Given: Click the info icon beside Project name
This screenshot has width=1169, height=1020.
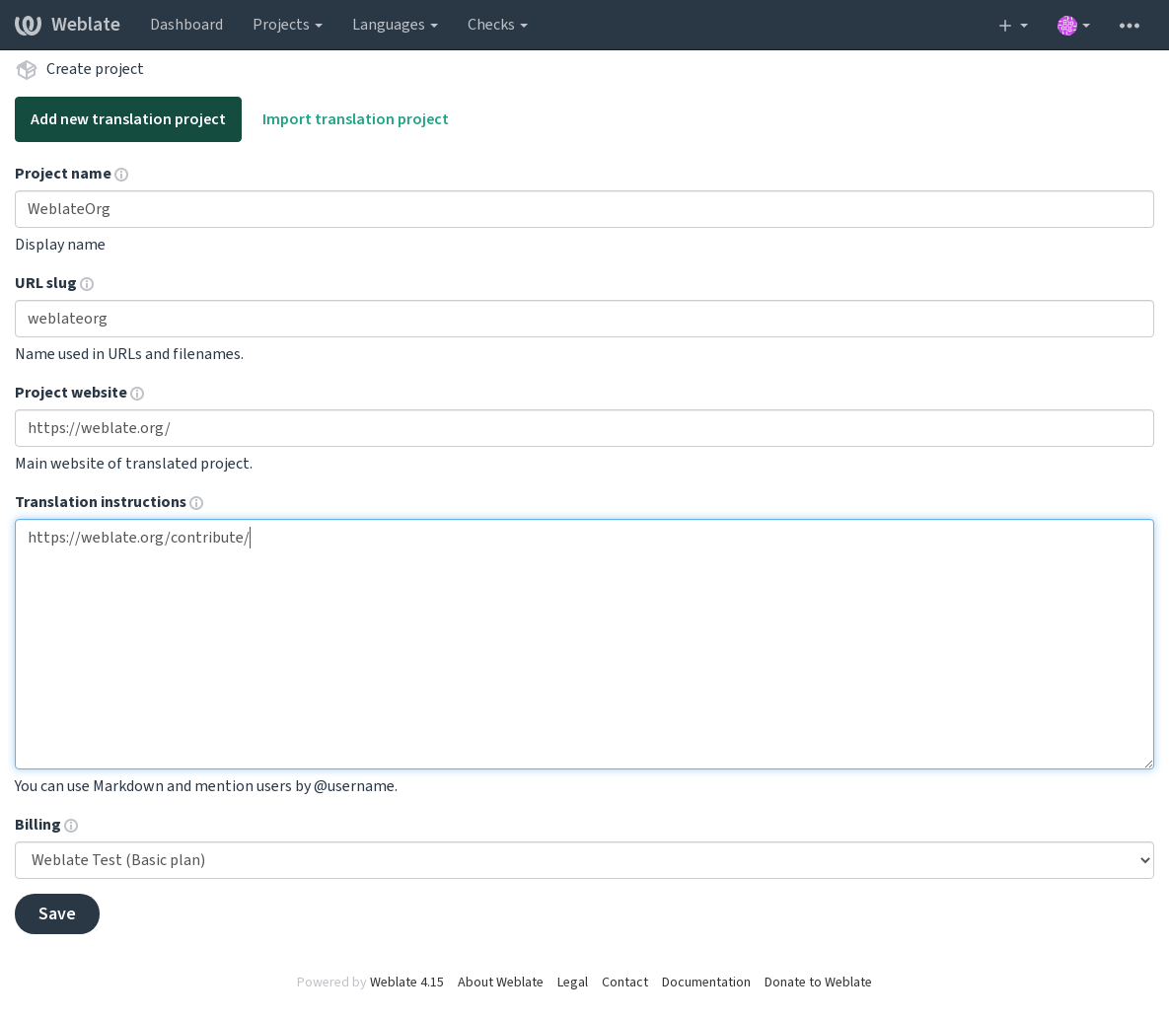Looking at the screenshot, I should [121, 175].
